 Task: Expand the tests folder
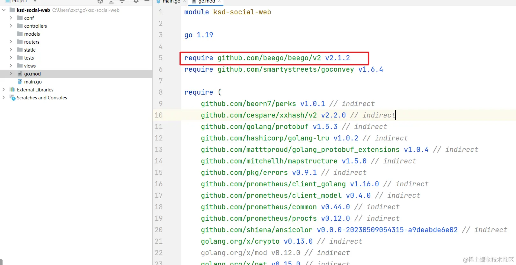point(11,58)
